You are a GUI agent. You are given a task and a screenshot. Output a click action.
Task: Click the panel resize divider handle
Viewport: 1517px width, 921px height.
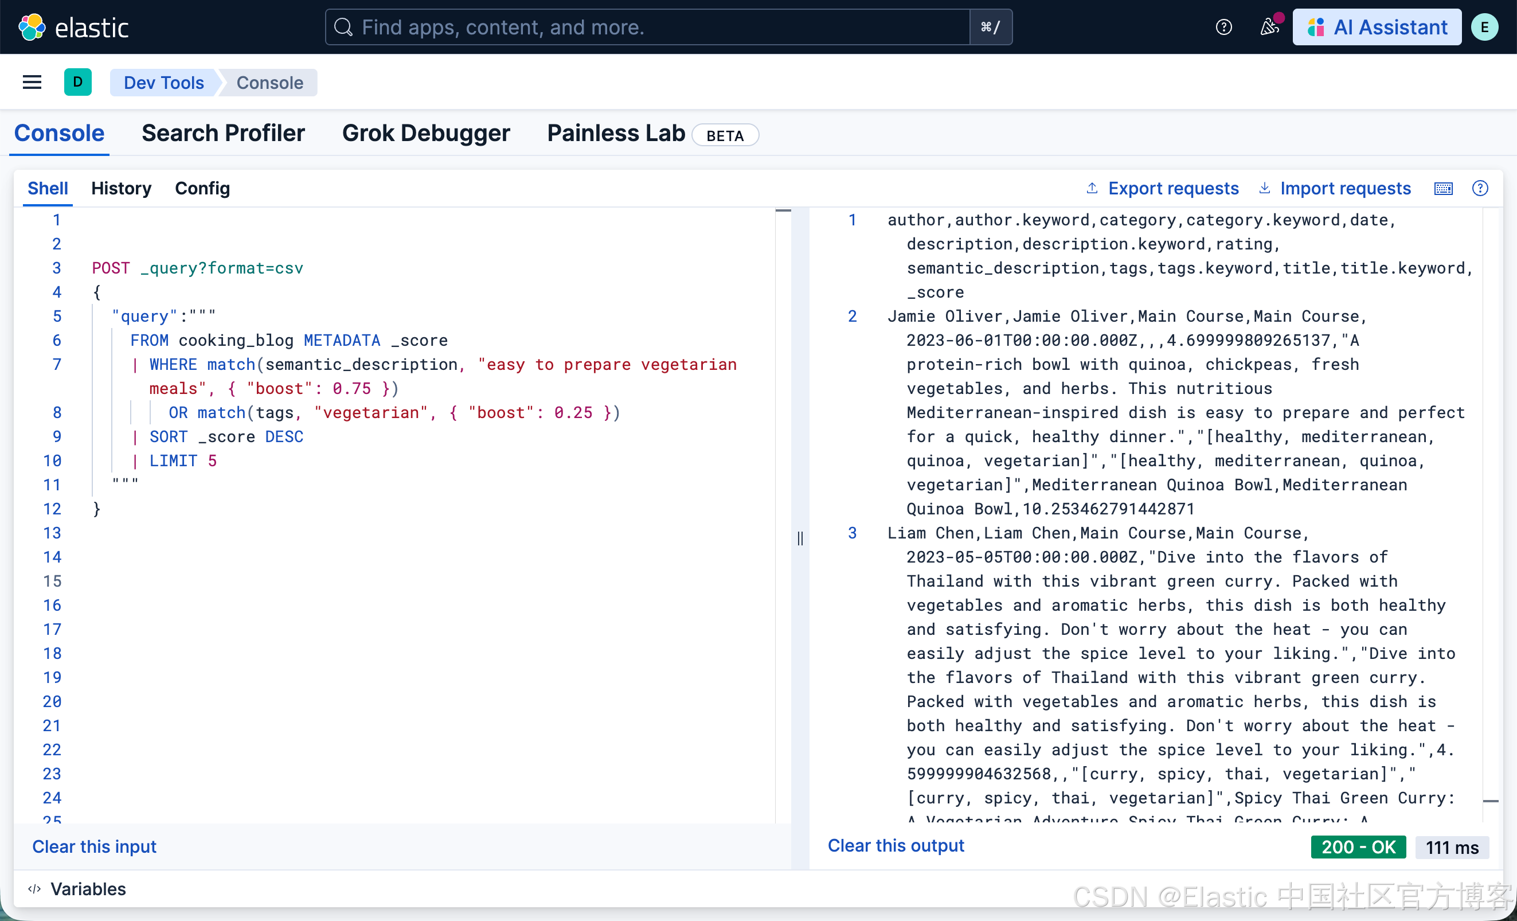tap(800, 538)
